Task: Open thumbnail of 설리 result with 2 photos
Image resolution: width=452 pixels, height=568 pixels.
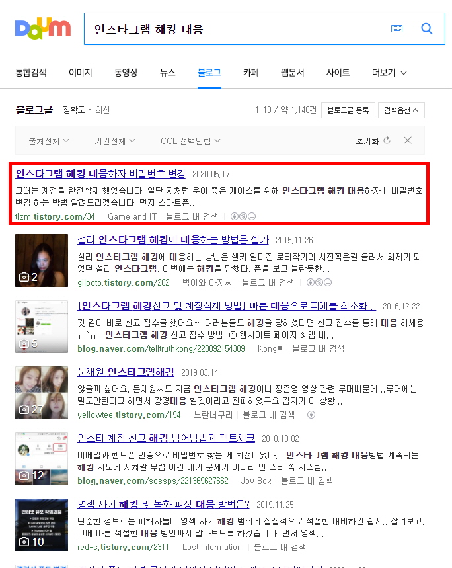Action: [x=42, y=261]
